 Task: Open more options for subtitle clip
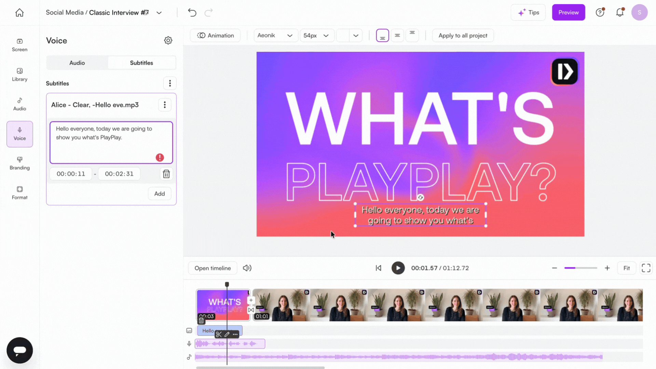pyautogui.click(x=235, y=334)
